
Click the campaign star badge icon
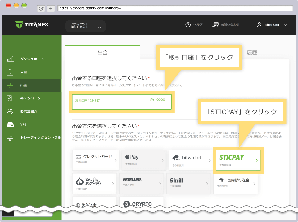point(9,98)
